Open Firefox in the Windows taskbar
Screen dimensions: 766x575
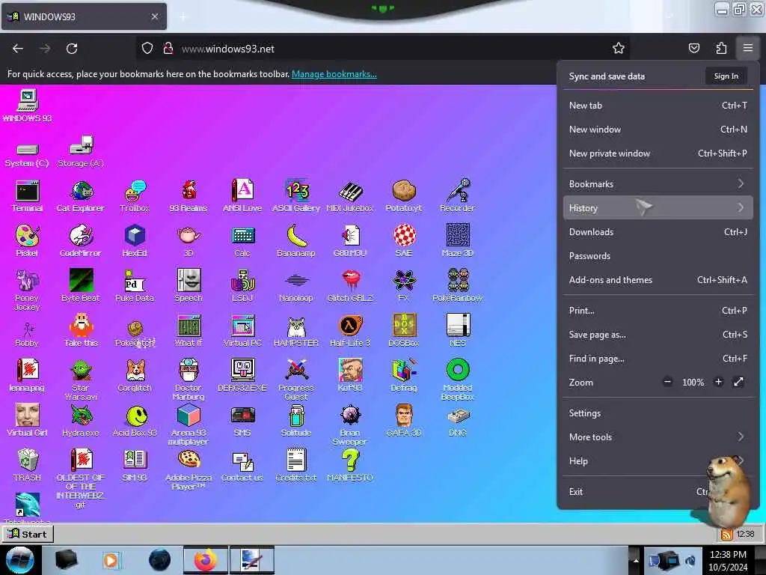[206, 560]
